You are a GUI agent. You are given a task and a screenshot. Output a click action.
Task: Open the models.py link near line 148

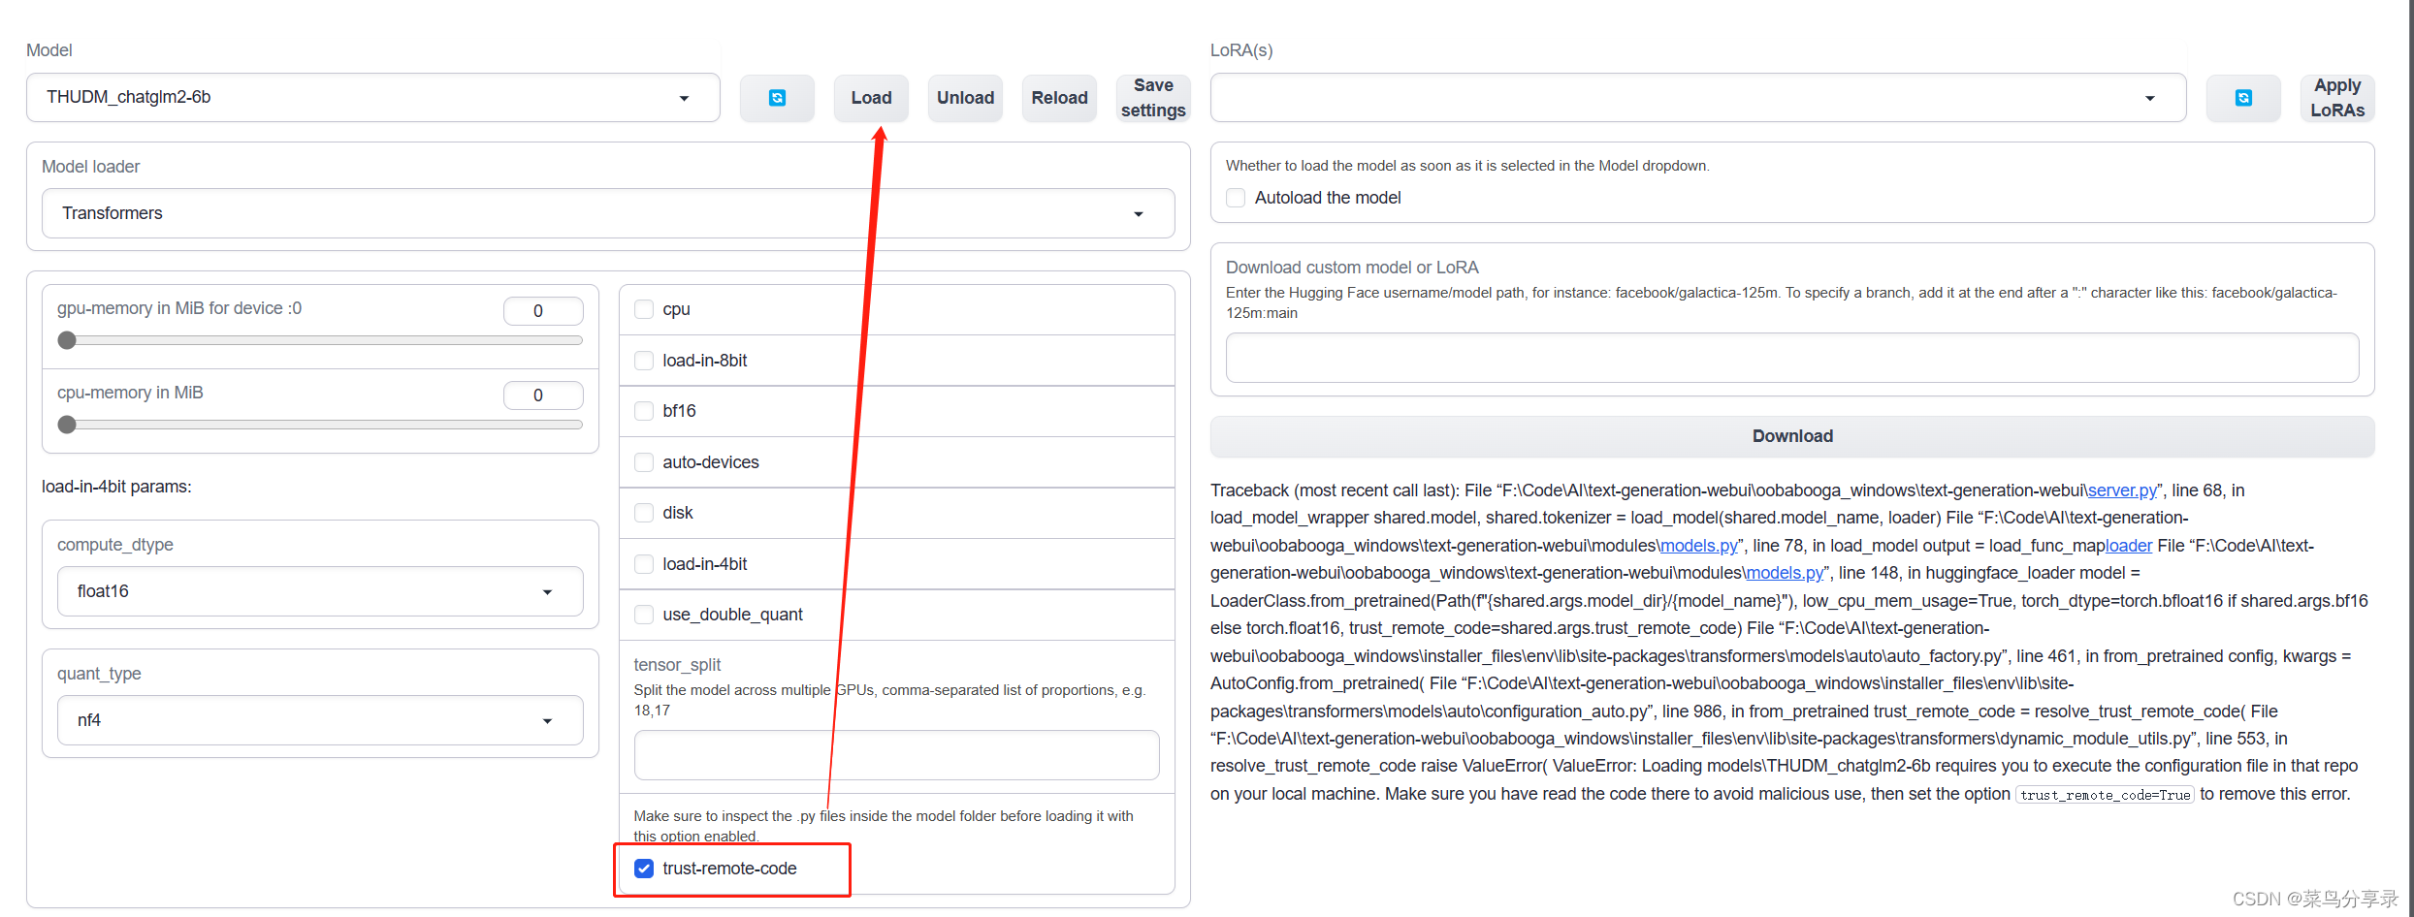pos(1785,573)
